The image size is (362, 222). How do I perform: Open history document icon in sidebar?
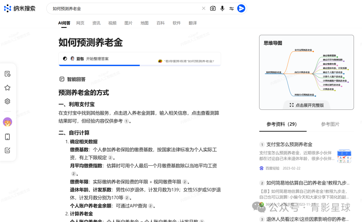tap(7, 74)
